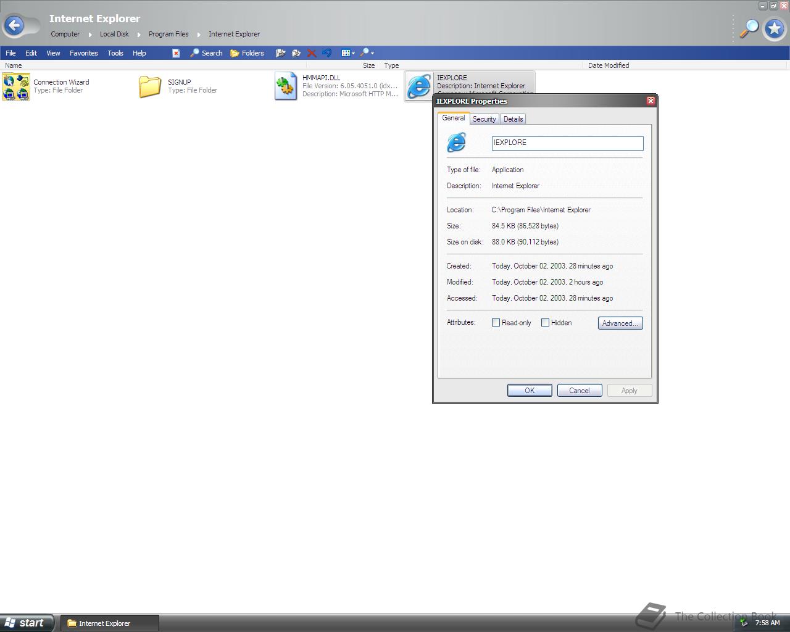Toggle the Hidden checkbox

545,323
